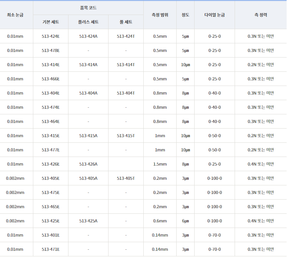
Task: Click product code 513-471E
Action: pos(51,249)
